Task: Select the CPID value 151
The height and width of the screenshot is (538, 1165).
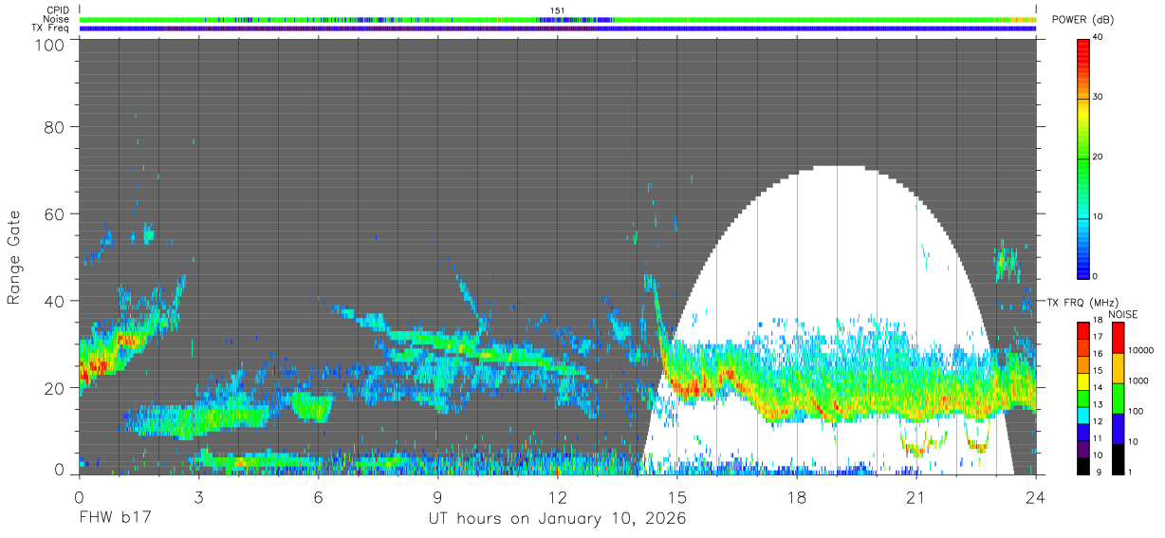Action: coord(558,9)
